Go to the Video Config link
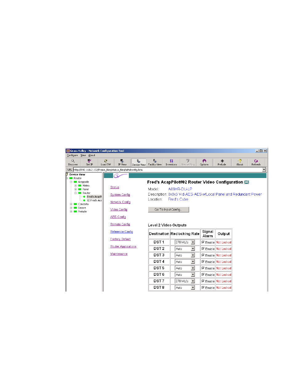The height and width of the screenshot is (381, 294). coord(119,209)
